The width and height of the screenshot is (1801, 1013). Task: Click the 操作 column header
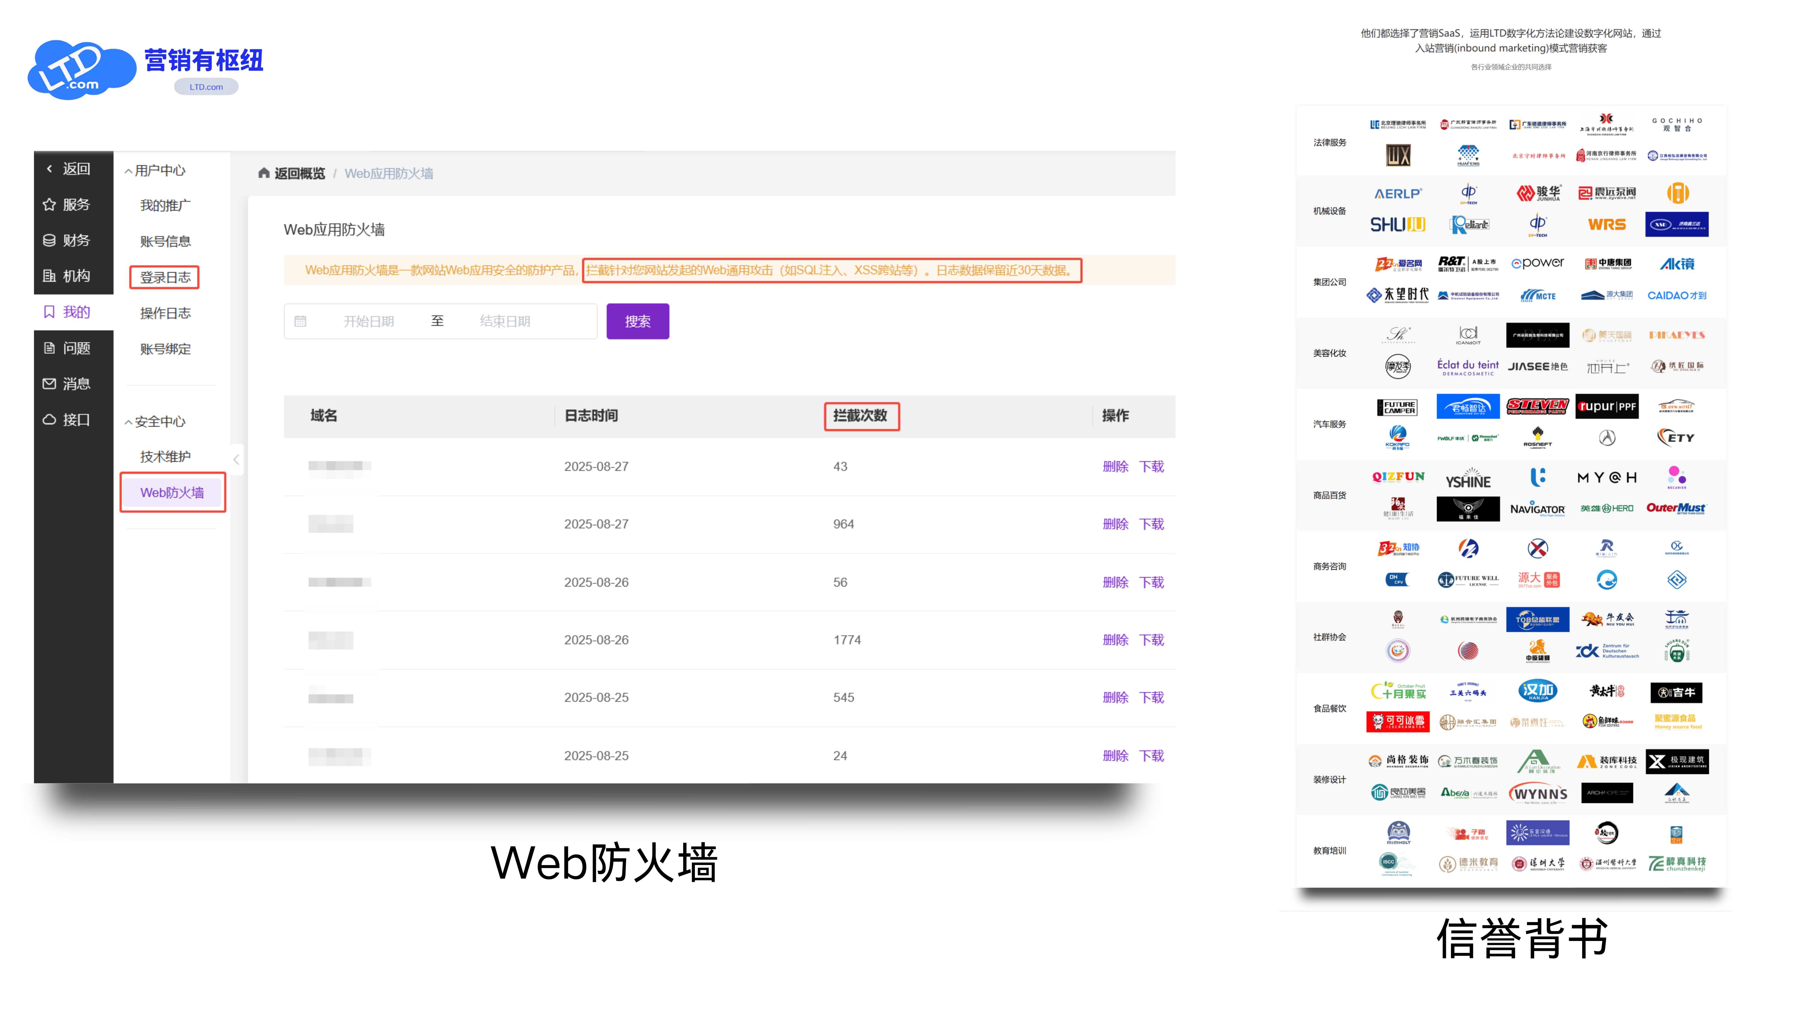pos(1115,415)
